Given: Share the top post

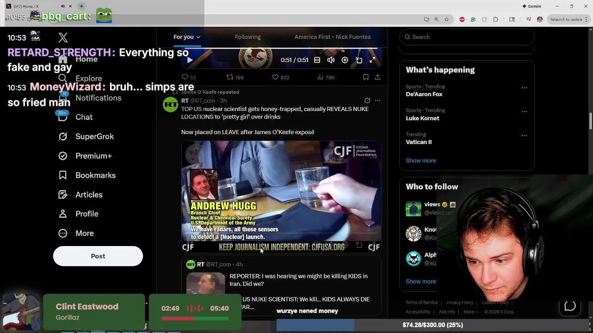Looking at the screenshot, I should click(x=378, y=77).
